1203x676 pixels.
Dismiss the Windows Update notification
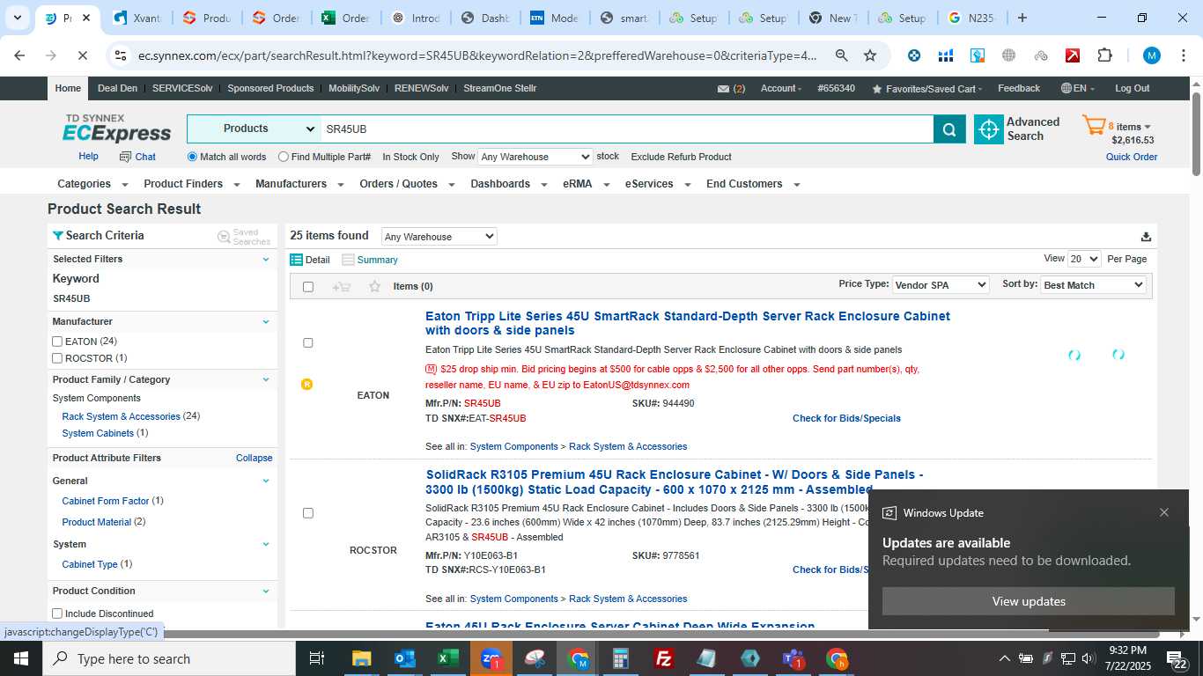1164,512
